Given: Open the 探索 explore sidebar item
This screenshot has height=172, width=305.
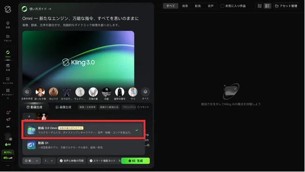Looking at the screenshot, I should [x=8, y=25].
